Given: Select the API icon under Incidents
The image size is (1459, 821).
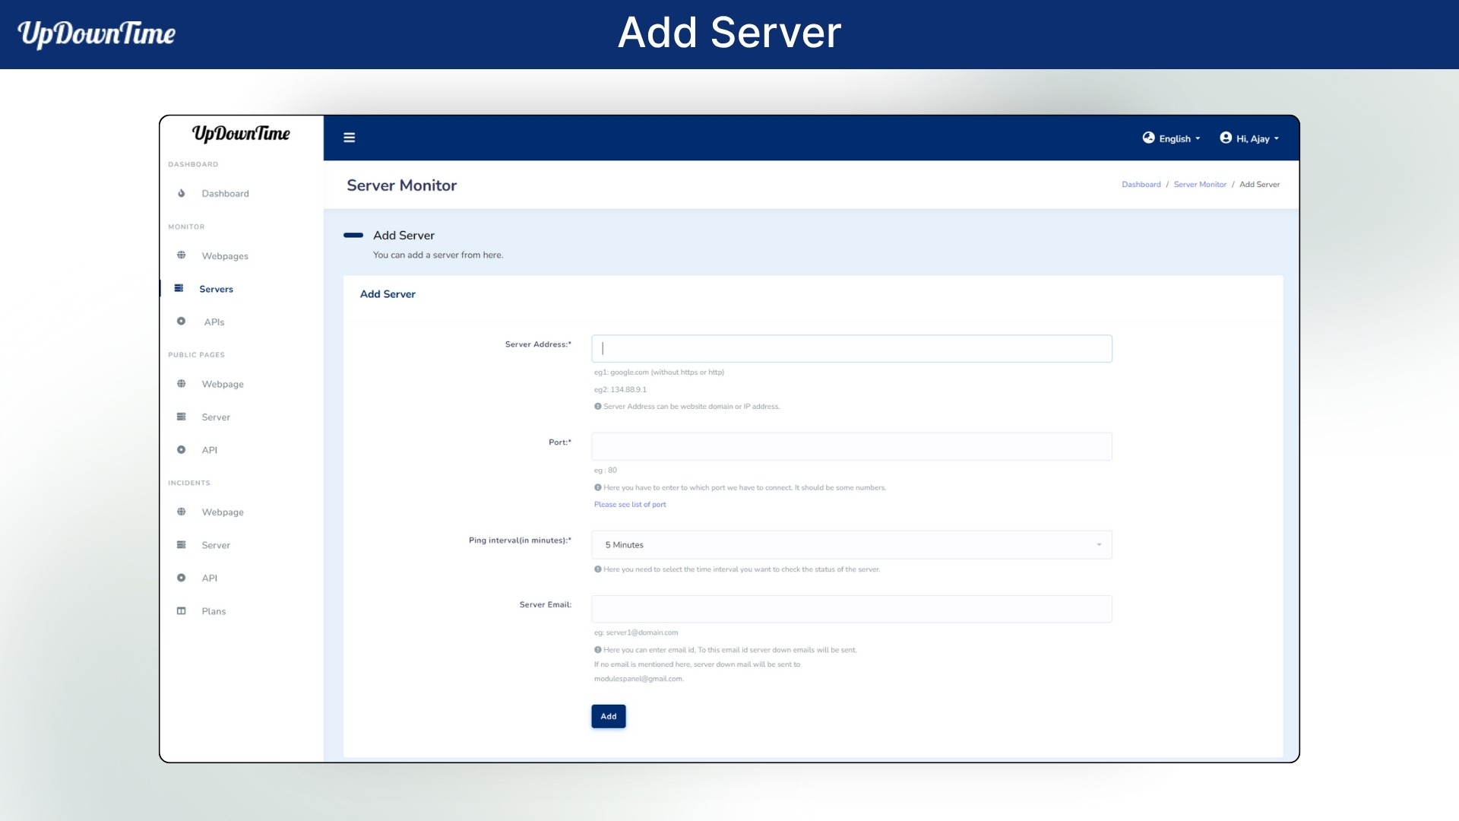Looking at the screenshot, I should (x=181, y=578).
